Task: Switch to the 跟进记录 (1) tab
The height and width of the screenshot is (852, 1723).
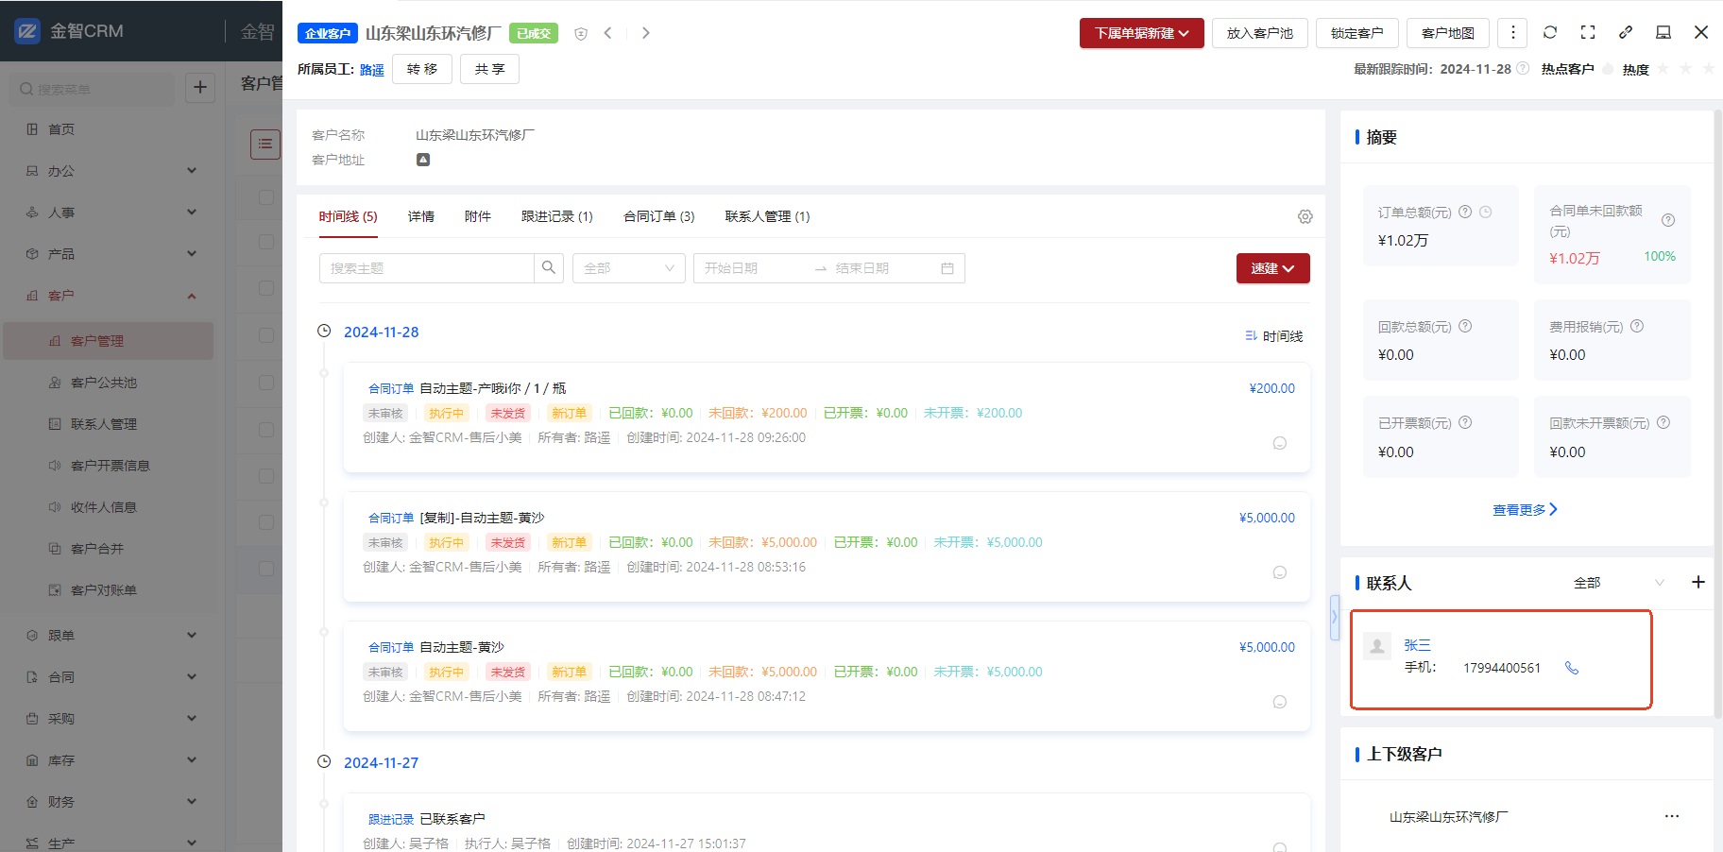Action: (x=557, y=216)
